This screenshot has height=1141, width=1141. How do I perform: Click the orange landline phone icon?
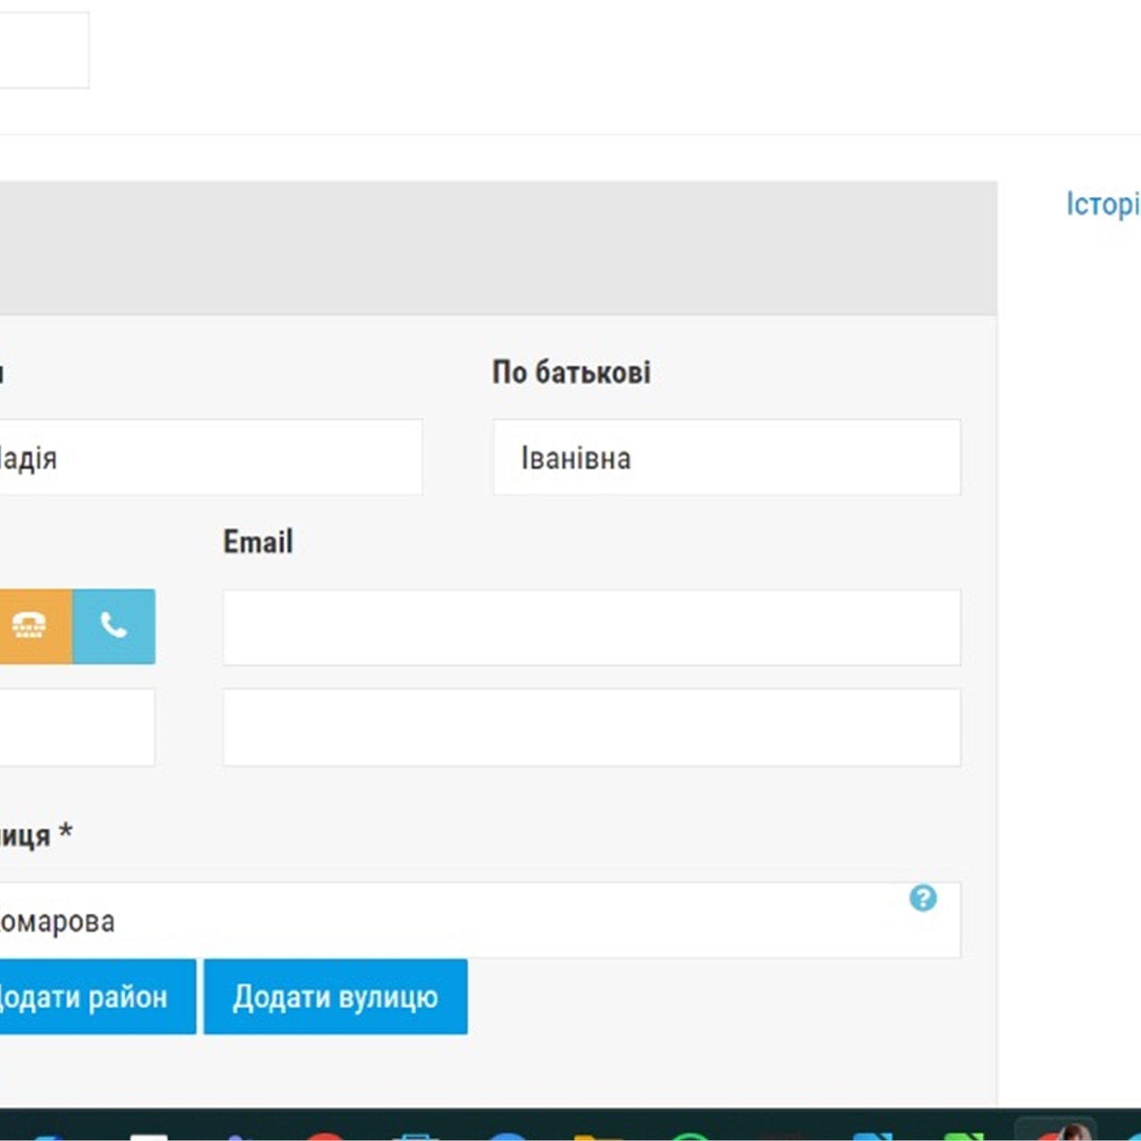pos(31,626)
